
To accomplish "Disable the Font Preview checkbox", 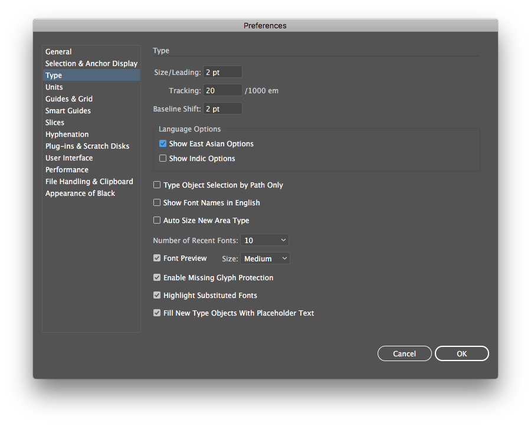I will pyautogui.click(x=157, y=258).
